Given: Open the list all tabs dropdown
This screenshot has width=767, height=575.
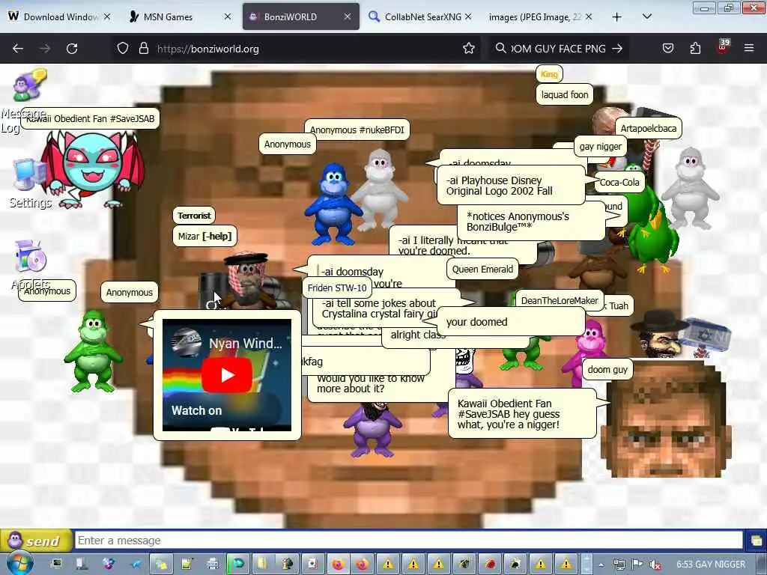Looking at the screenshot, I should tap(646, 16).
